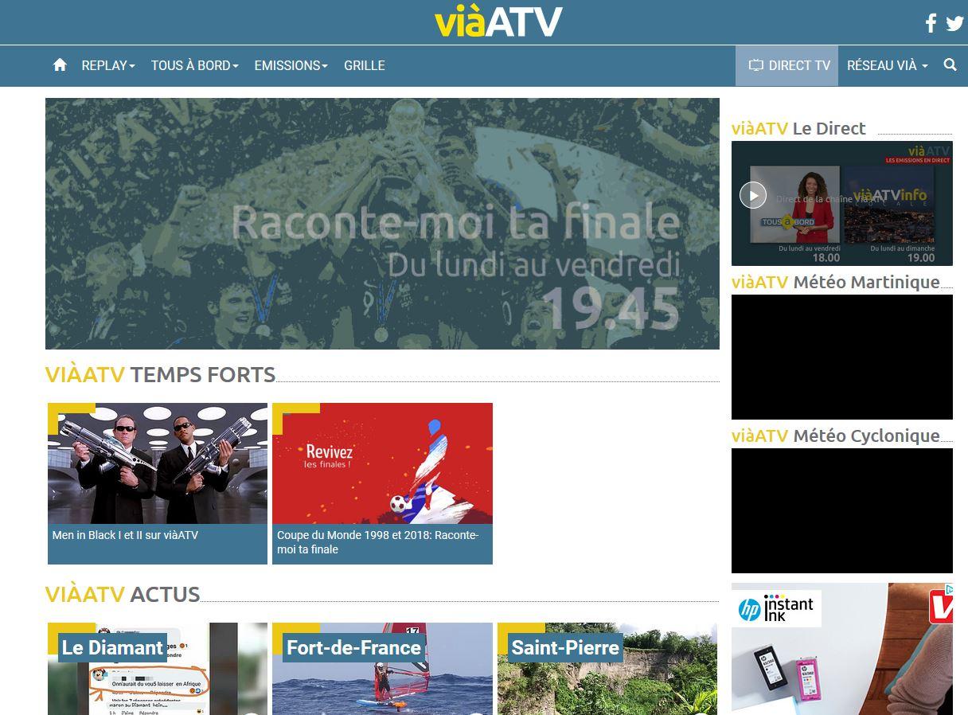968x715 pixels.
Task: Click the Météo Cyclonique heading
Action: pyautogui.click(x=836, y=436)
